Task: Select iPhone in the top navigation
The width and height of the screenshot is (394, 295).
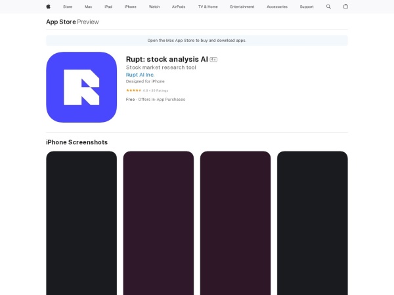Action: [x=131, y=7]
